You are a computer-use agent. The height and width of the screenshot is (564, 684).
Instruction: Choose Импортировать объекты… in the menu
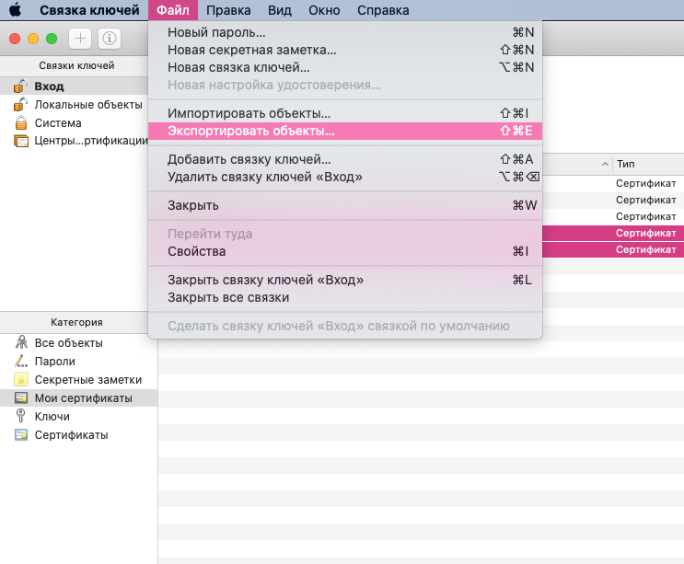click(345, 113)
